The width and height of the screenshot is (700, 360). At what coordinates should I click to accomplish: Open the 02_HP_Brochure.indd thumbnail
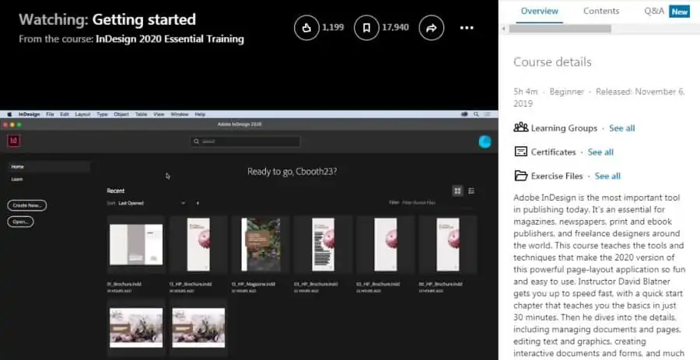[386, 244]
